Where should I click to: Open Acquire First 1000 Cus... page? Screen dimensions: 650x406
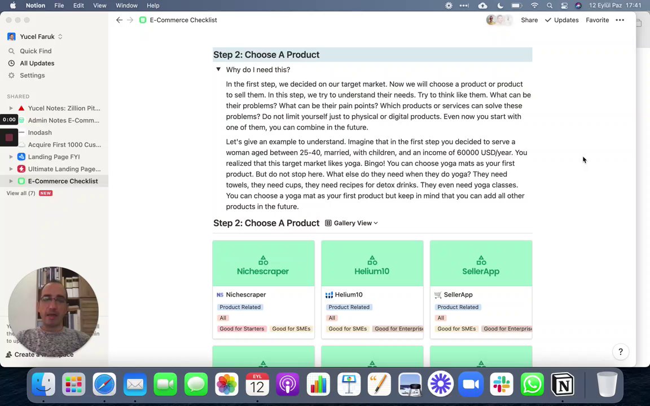(x=65, y=144)
